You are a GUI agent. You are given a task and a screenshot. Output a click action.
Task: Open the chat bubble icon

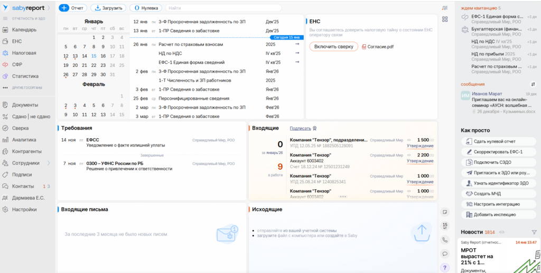pyautogui.click(x=445, y=253)
